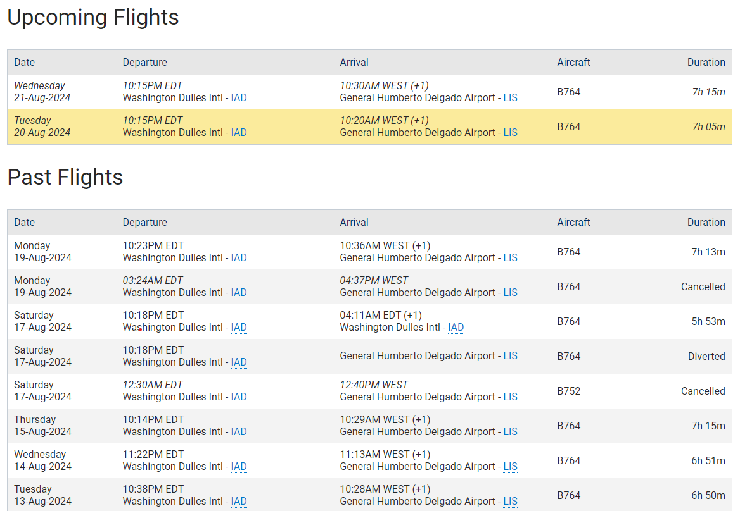Open LIS link for 10:36AM WEST arrival

[510, 258]
